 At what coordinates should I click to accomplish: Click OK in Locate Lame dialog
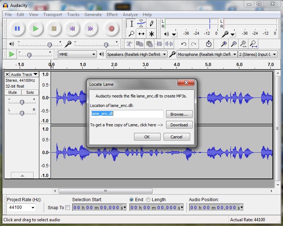tap(147, 137)
